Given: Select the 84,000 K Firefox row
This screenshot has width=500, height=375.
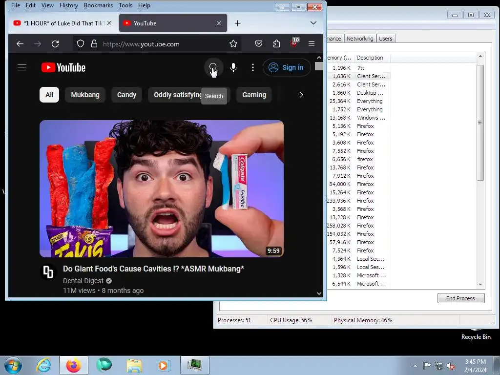Looking at the screenshot, I should [358, 184].
